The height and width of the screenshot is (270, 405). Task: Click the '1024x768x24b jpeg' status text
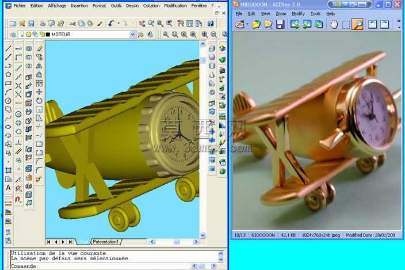tap(321, 235)
